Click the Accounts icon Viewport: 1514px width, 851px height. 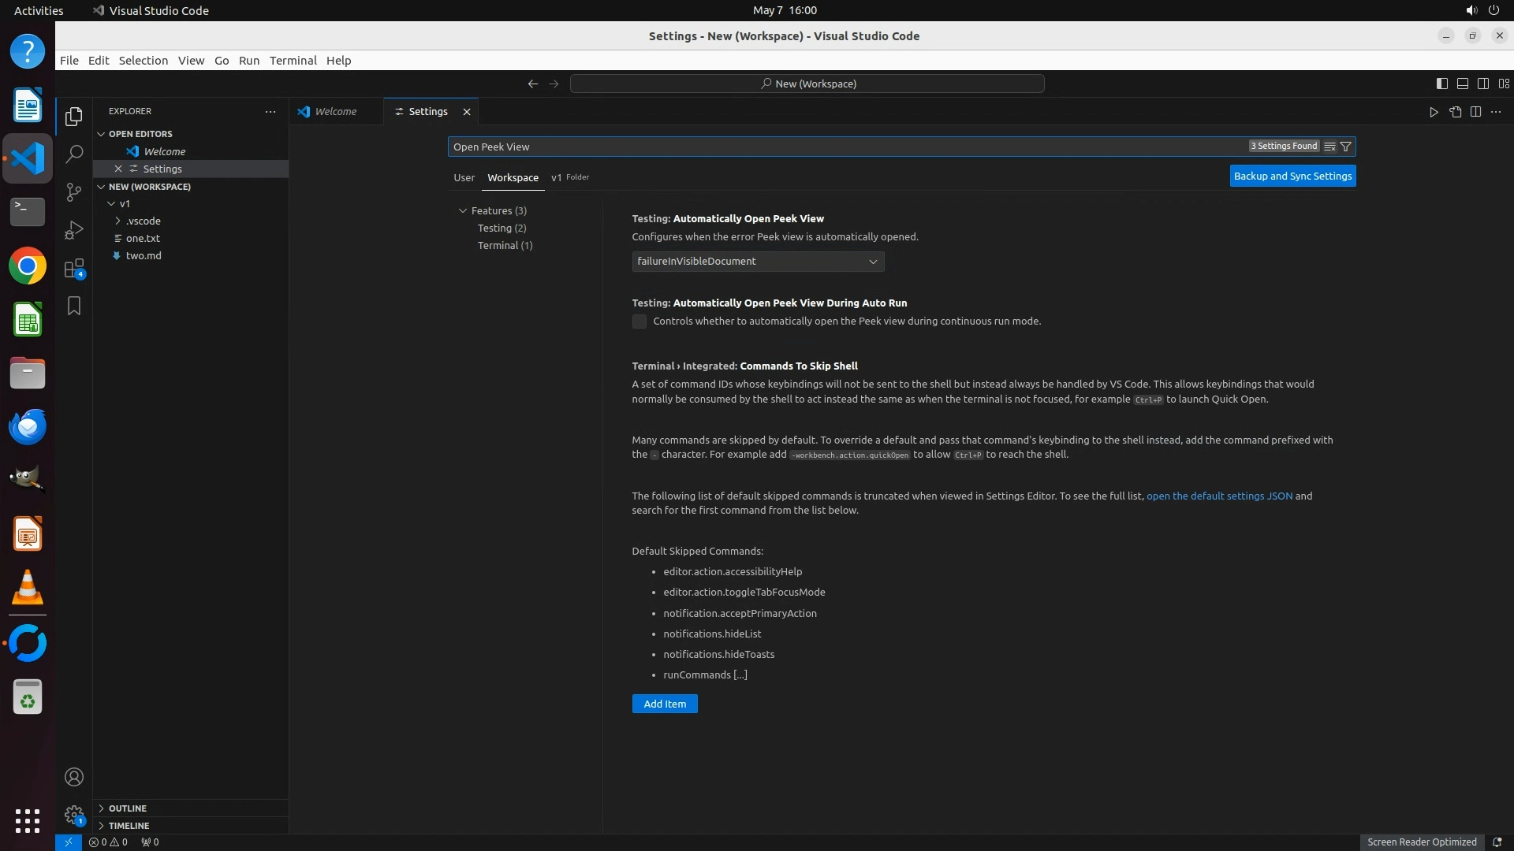pos(74,777)
